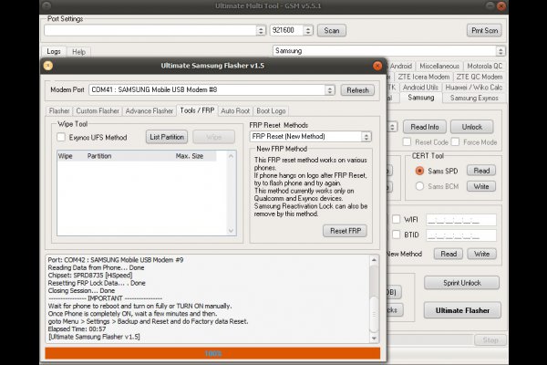Select the Sams SPD radio button

point(419,171)
